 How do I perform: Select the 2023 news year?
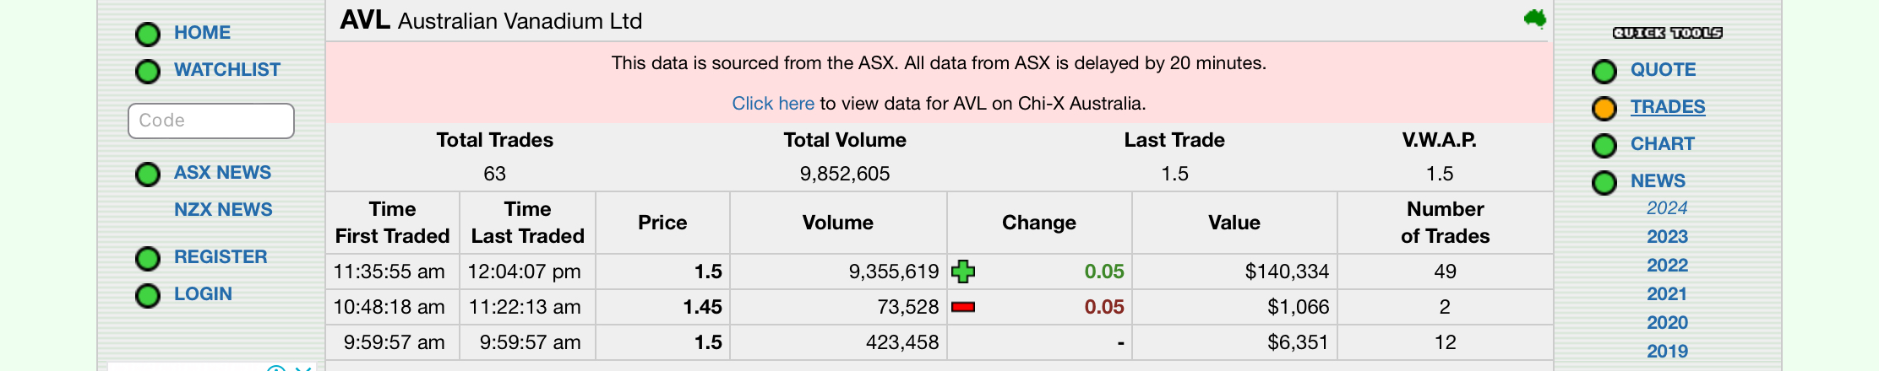1667,237
